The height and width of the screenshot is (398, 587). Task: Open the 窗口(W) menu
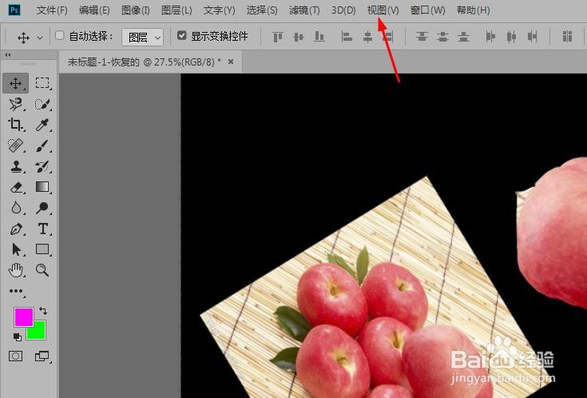tap(427, 10)
